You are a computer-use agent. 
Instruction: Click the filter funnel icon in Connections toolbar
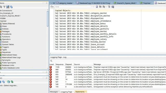[4, 7]
